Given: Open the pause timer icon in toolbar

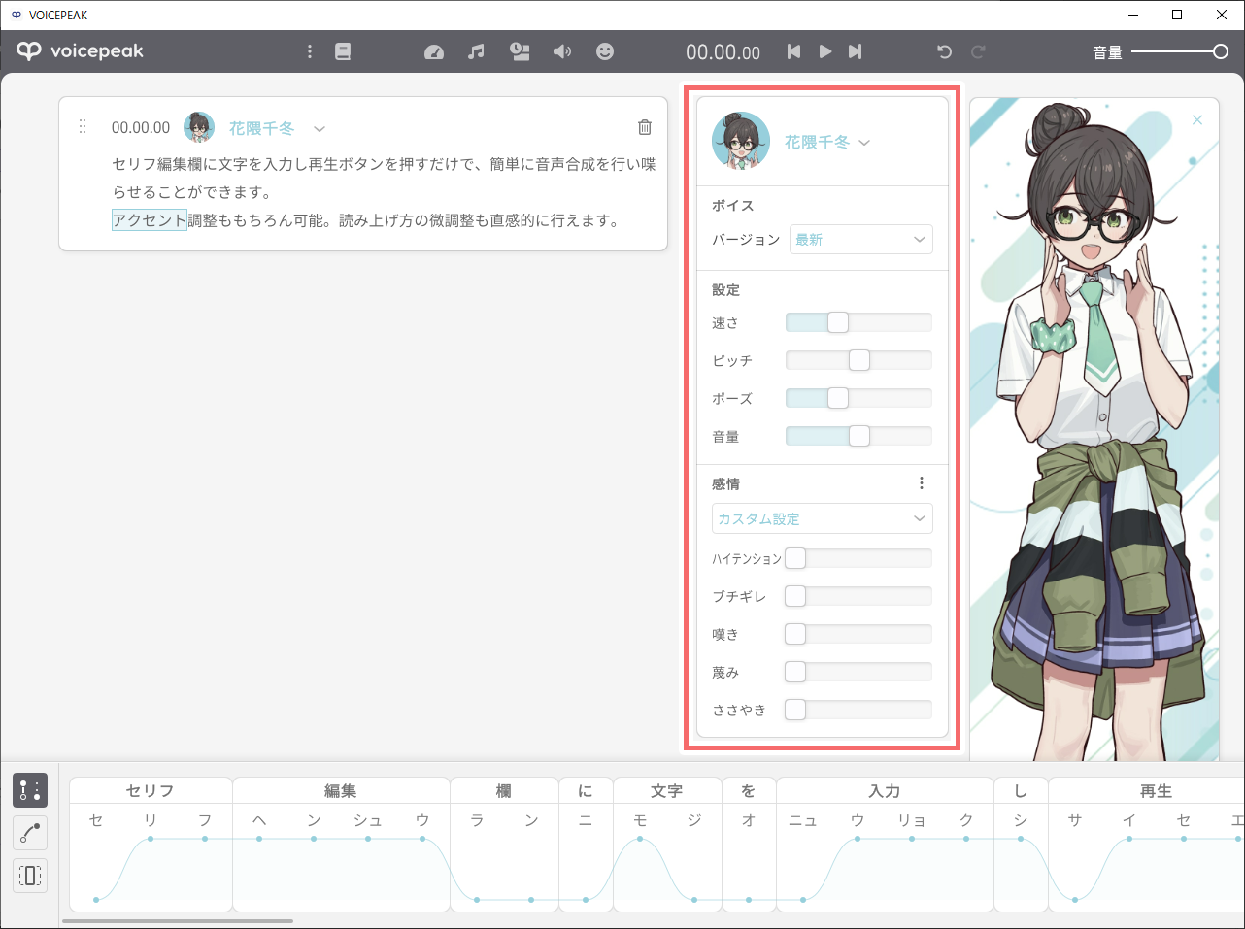Looking at the screenshot, I should (520, 51).
